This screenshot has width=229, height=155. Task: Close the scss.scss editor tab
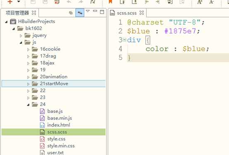pos(141,13)
